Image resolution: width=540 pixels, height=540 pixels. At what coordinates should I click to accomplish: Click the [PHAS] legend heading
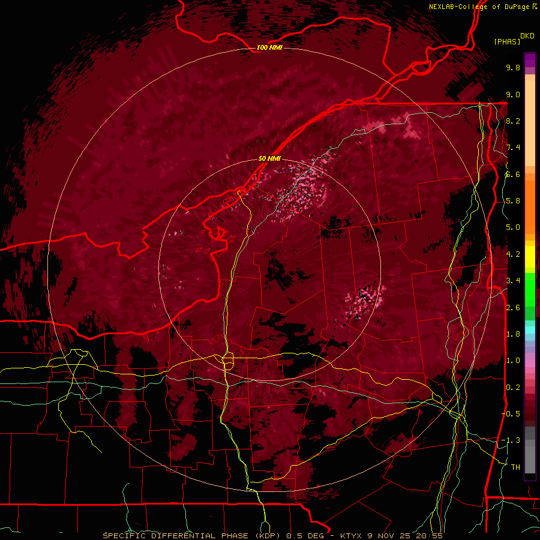click(507, 41)
